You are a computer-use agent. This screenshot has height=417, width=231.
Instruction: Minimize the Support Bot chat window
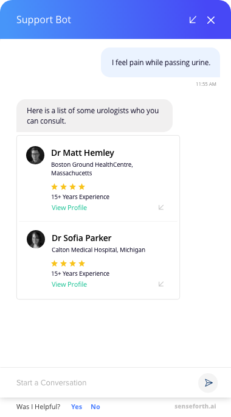pyautogui.click(x=193, y=19)
